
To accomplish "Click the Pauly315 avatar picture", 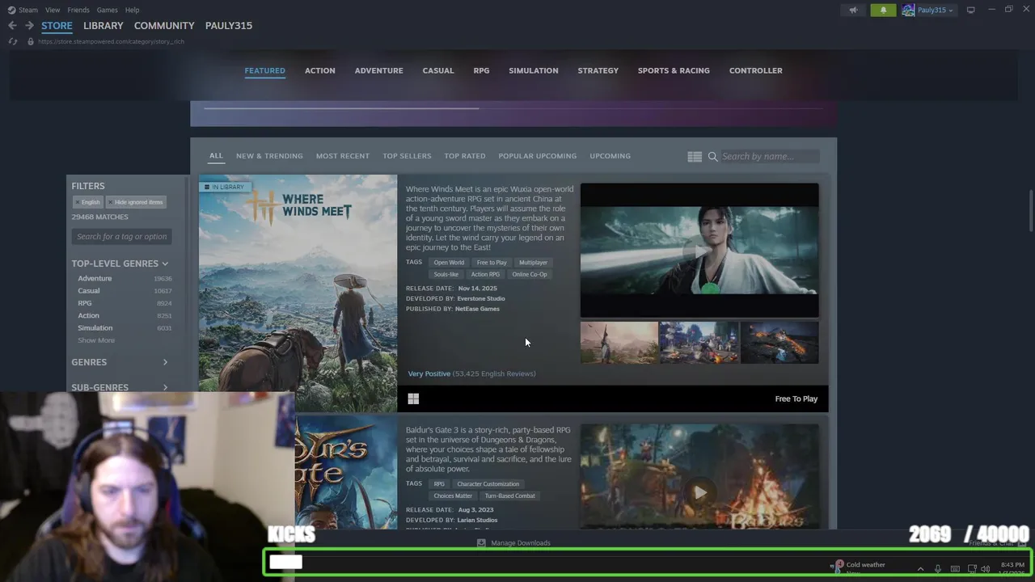I will pos(908,10).
